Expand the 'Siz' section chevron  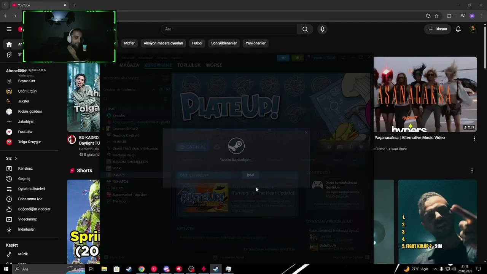pyautogui.click(x=16, y=158)
